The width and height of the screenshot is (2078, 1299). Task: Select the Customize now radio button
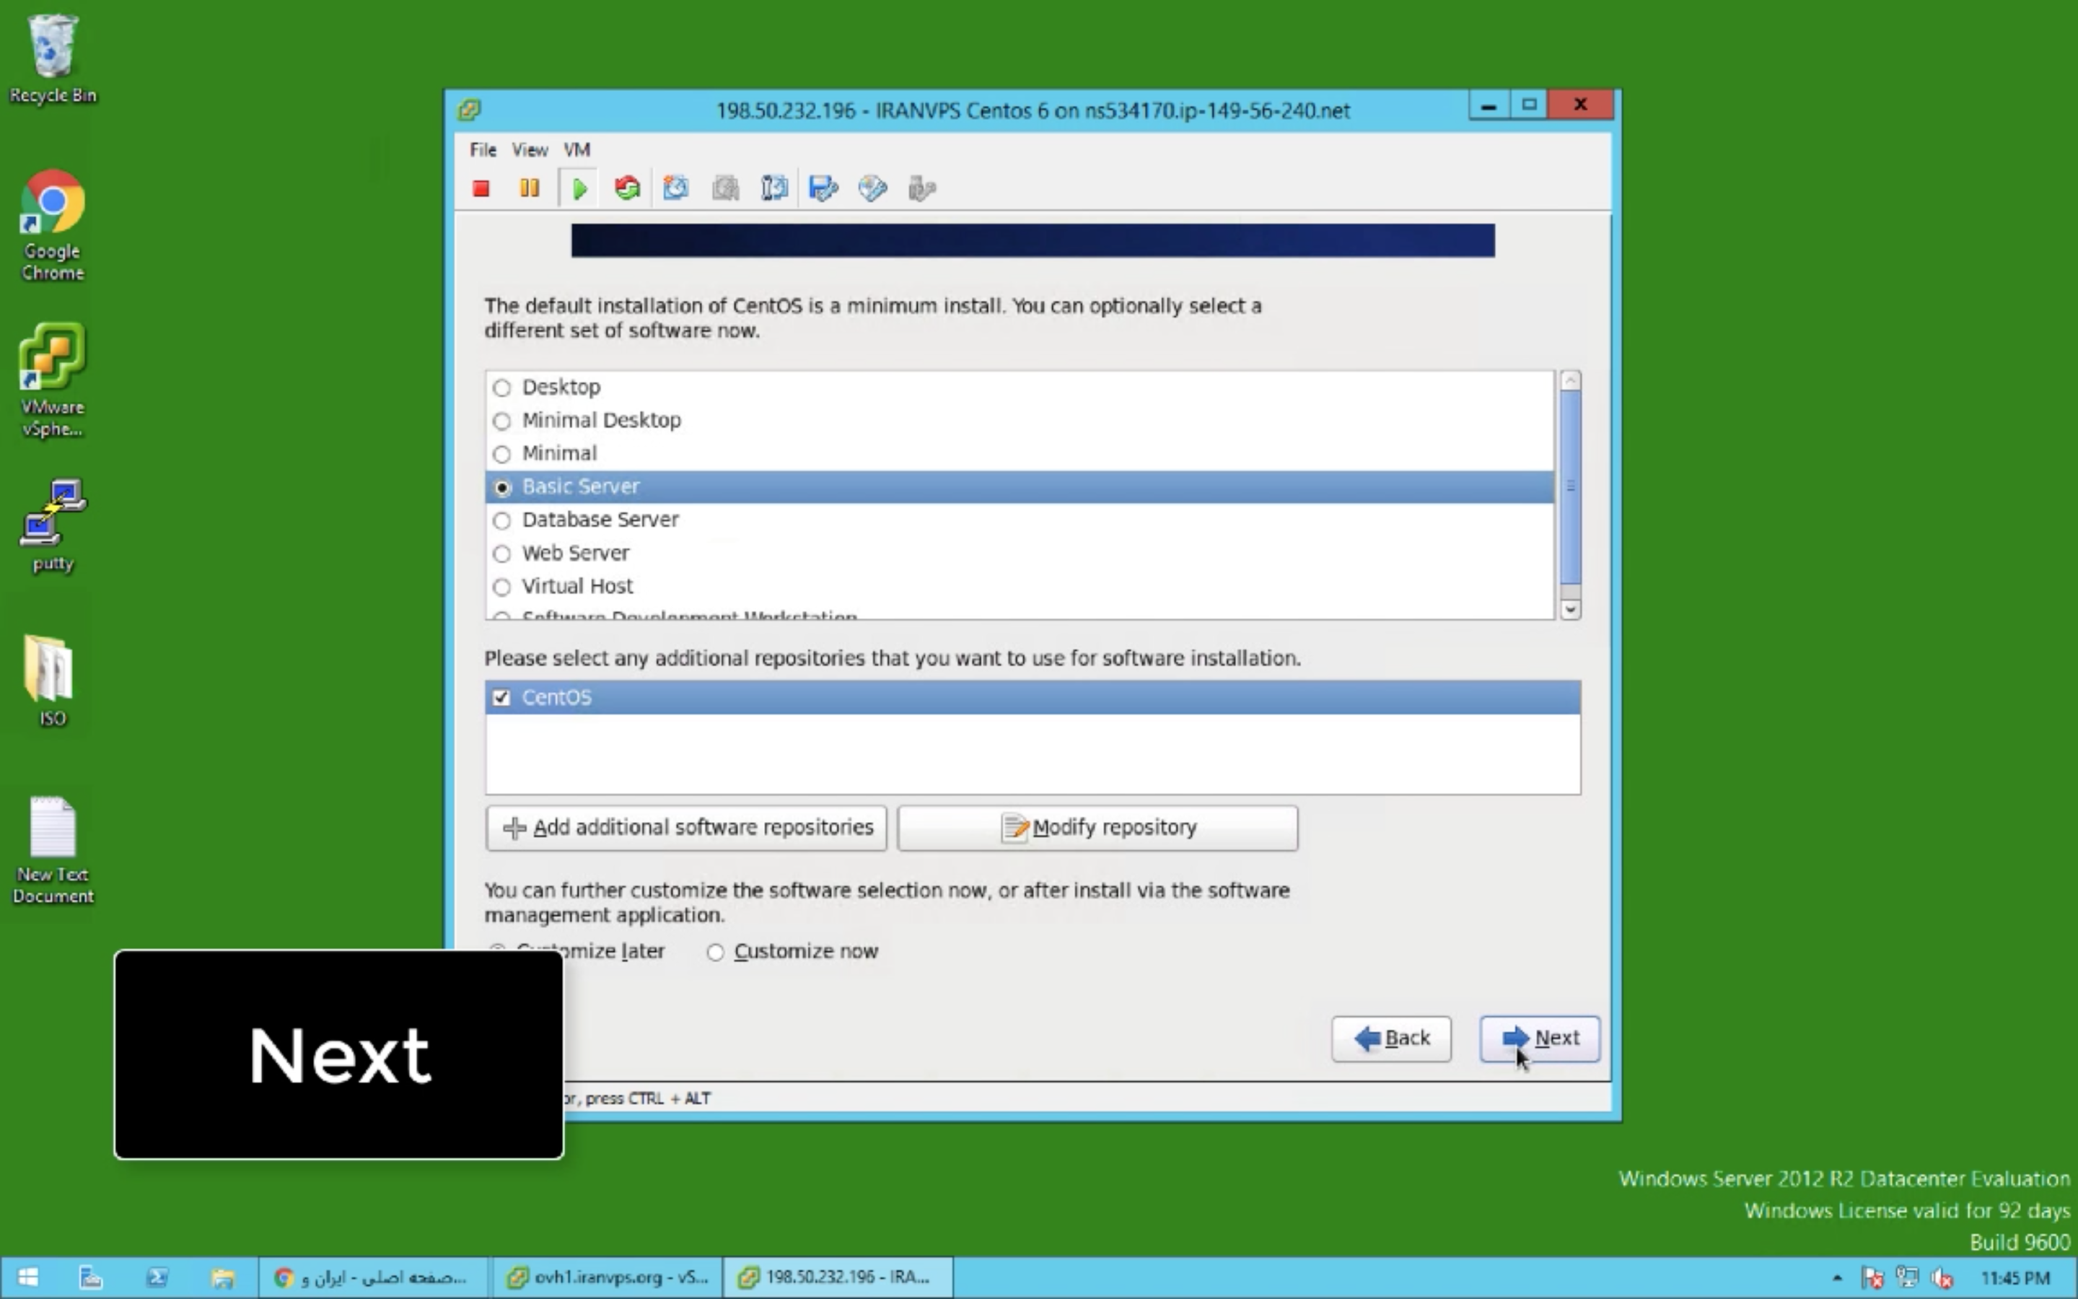(x=715, y=952)
